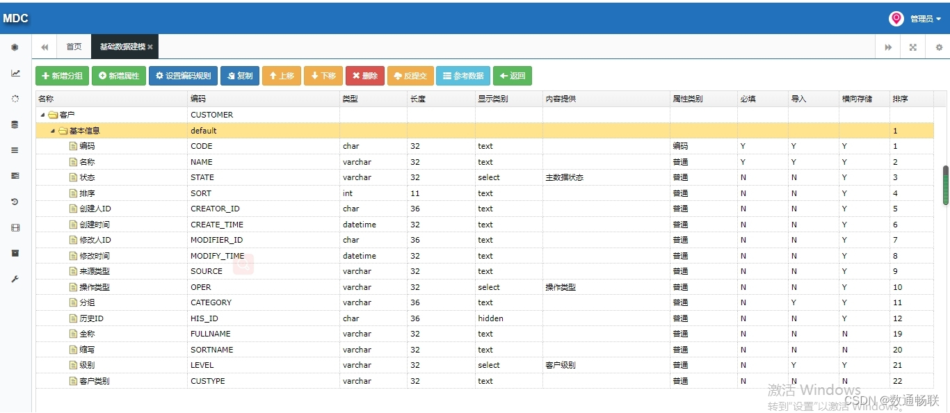Viewport: 950px width, 413px height.
Task: Click the 复制 button
Action: coord(240,76)
